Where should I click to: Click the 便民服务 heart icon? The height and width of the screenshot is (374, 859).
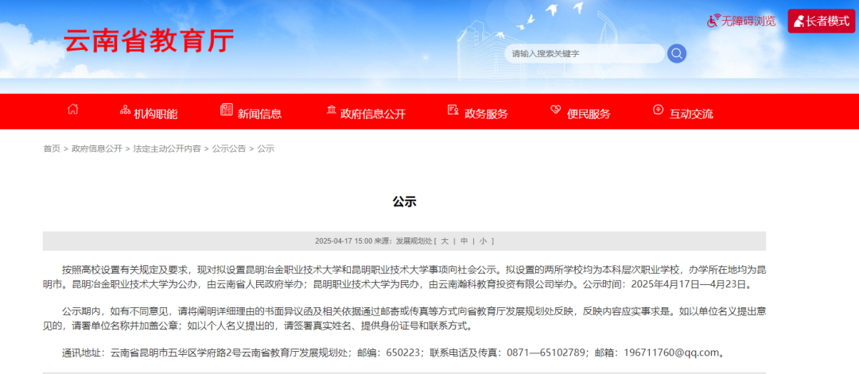(555, 110)
